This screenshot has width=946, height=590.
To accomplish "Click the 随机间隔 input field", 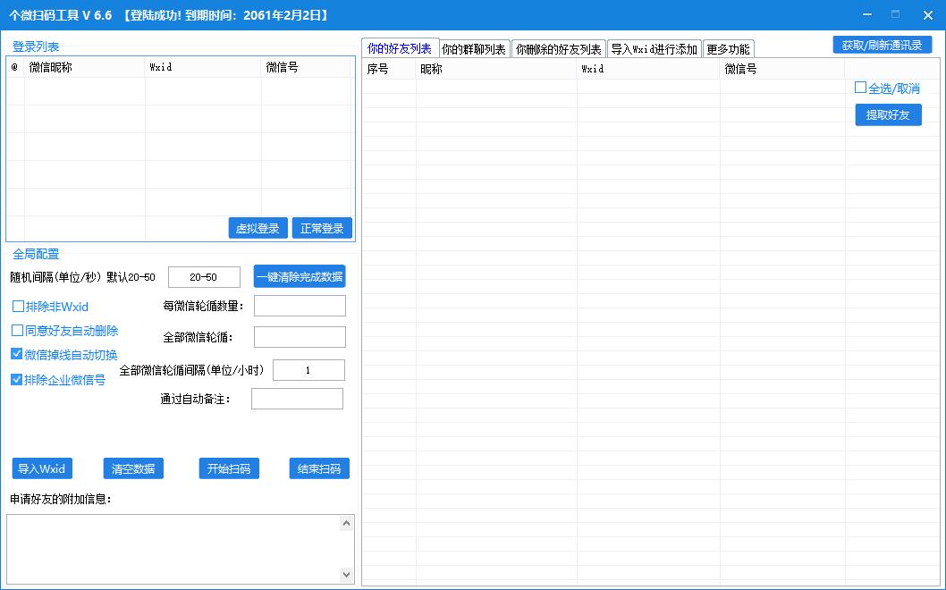I will point(204,277).
